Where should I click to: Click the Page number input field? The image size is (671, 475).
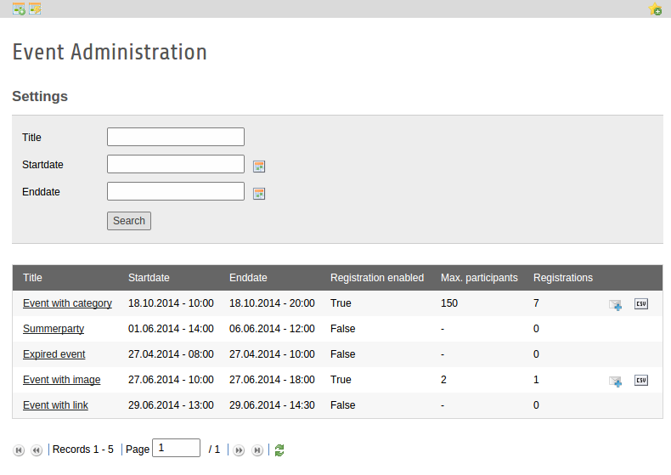pos(177,448)
